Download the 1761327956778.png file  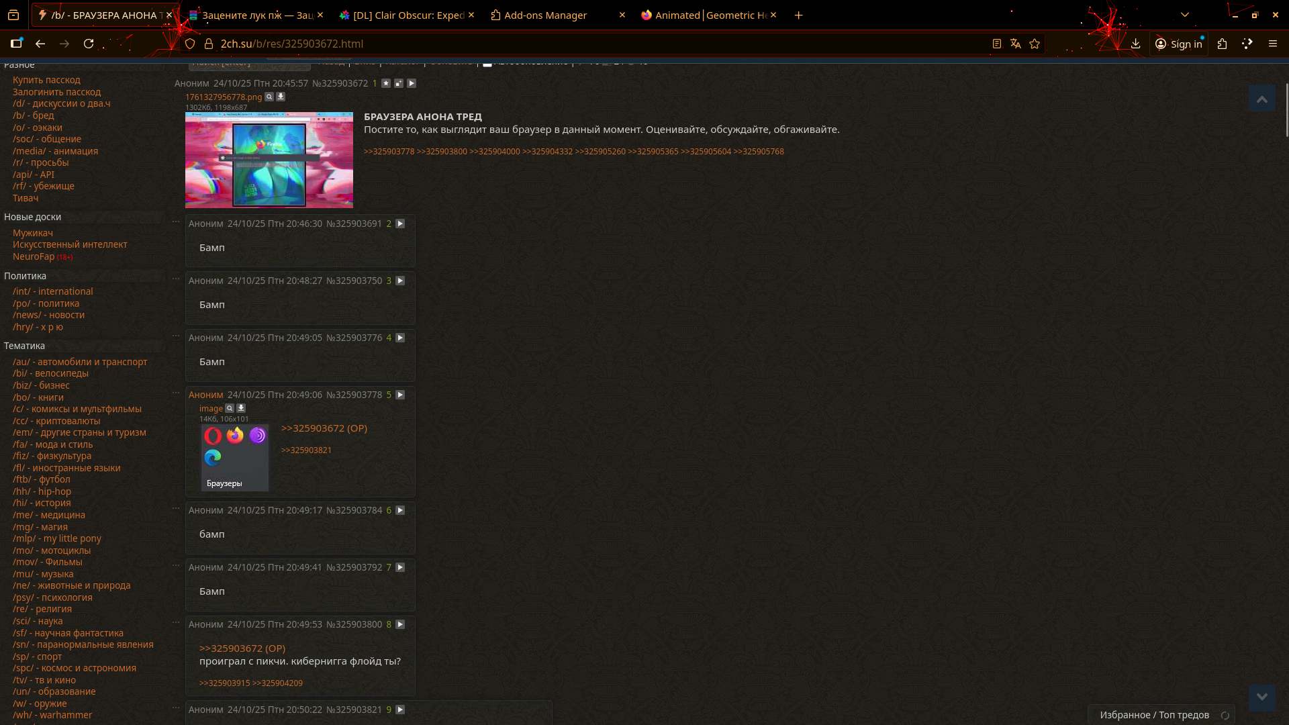tap(281, 97)
